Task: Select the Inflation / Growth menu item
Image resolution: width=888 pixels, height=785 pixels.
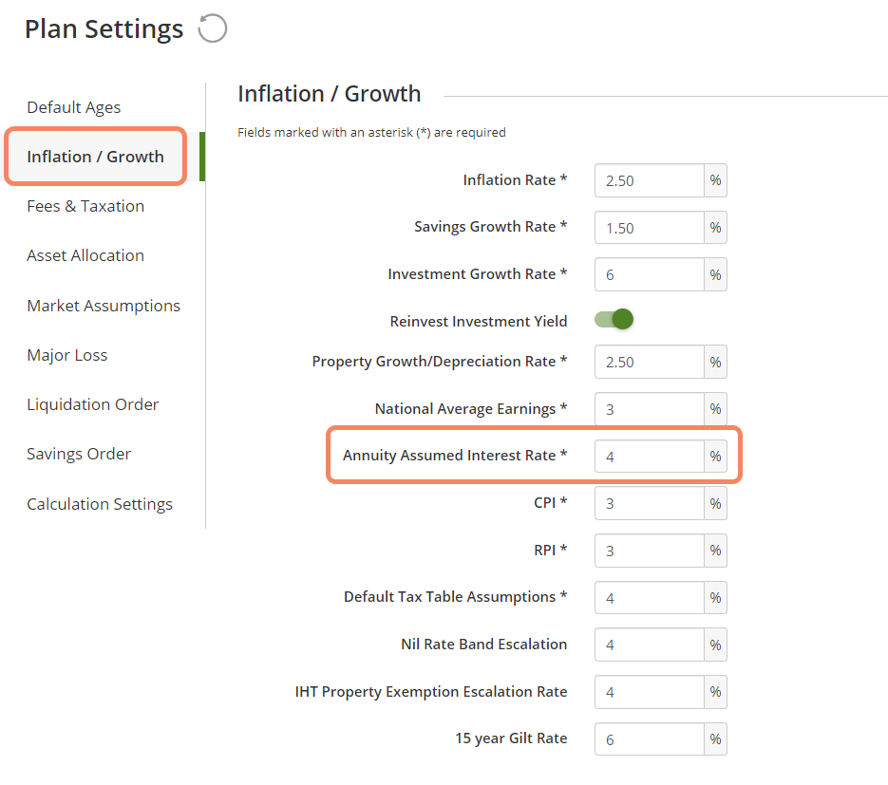Action: pos(95,157)
